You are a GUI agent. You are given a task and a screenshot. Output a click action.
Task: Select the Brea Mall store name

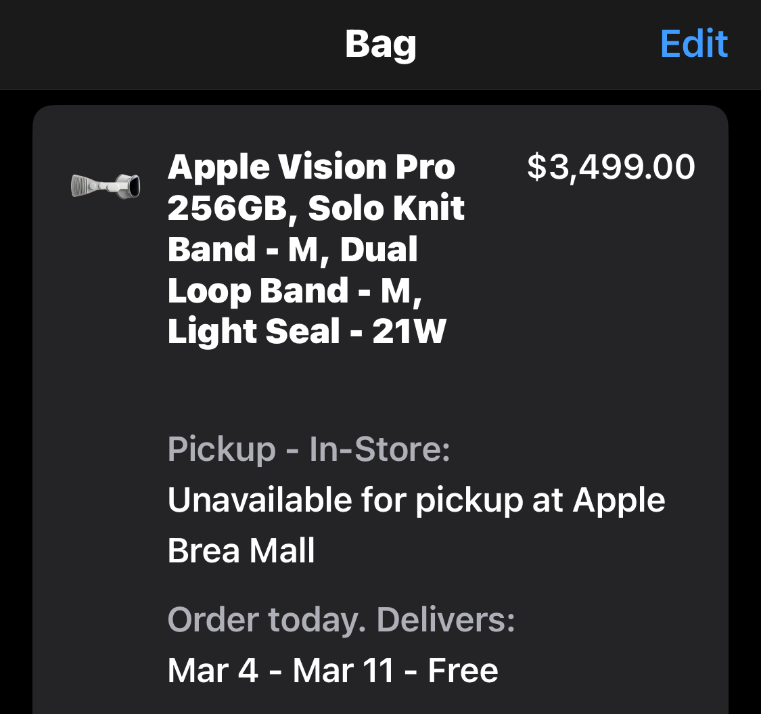click(241, 550)
